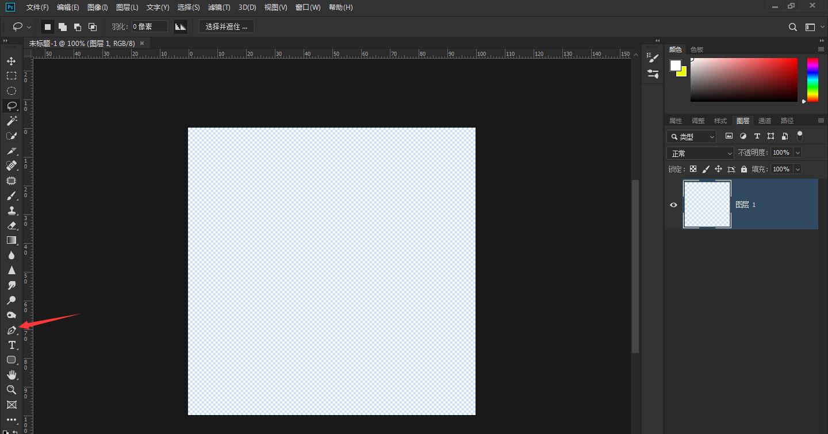Toggle the lock all icon

tap(744, 169)
